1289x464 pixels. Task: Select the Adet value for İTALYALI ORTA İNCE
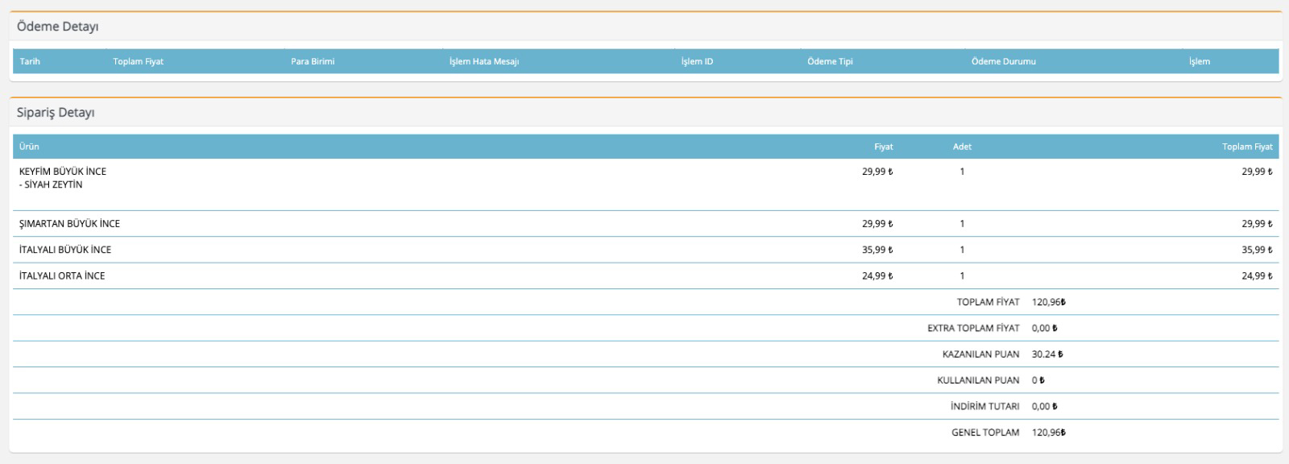point(962,275)
